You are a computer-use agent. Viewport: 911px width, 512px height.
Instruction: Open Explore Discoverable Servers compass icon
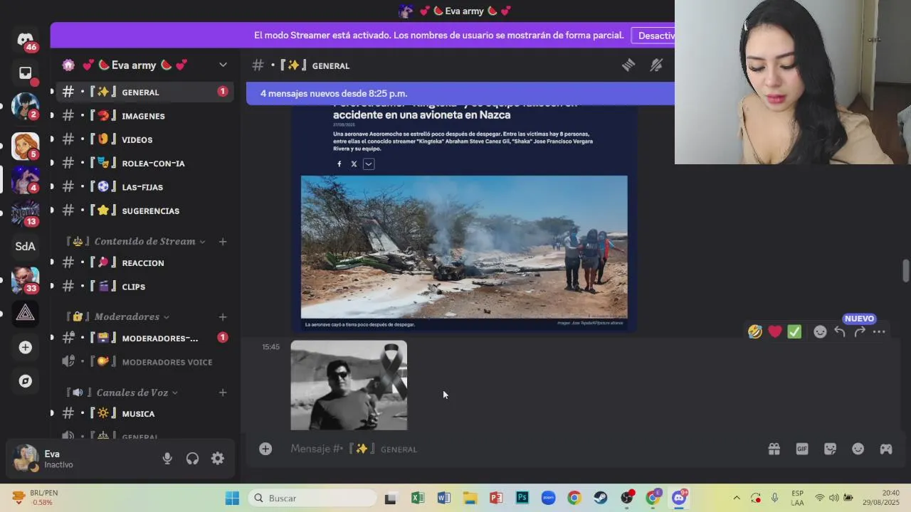(x=26, y=381)
